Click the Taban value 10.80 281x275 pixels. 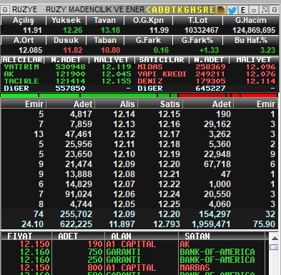pos(111,50)
